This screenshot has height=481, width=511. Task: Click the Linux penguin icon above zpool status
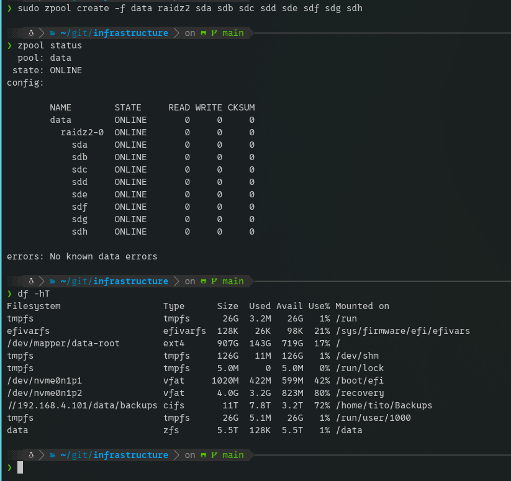pyautogui.click(x=30, y=33)
